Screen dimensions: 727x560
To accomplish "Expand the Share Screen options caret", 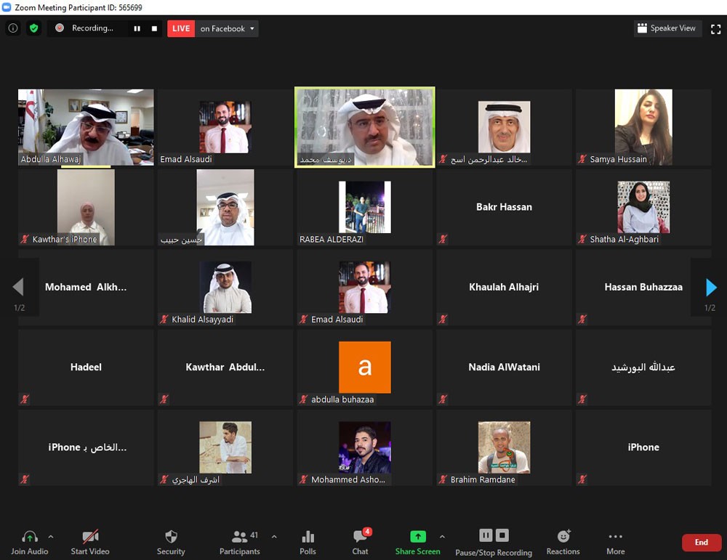I will point(442,537).
